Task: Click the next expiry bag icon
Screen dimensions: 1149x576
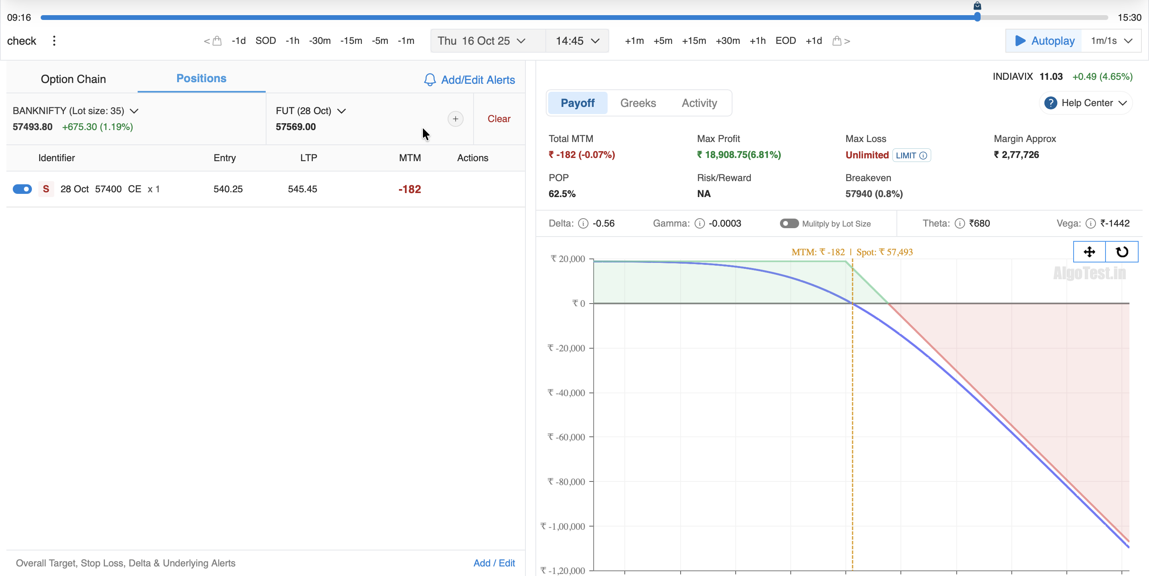Action: (x=837, y=41)
